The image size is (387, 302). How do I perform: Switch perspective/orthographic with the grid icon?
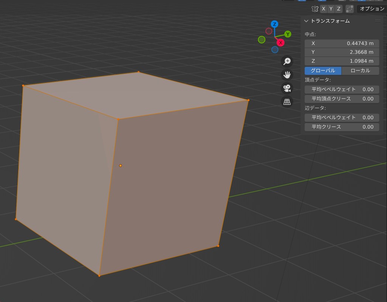pyautogui.click(x=287, y=102)
